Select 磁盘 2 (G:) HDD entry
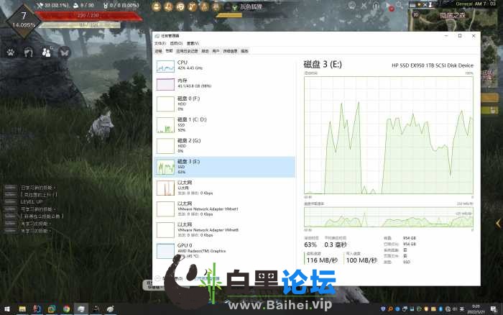The image size is (503, 315). point(225,146)
